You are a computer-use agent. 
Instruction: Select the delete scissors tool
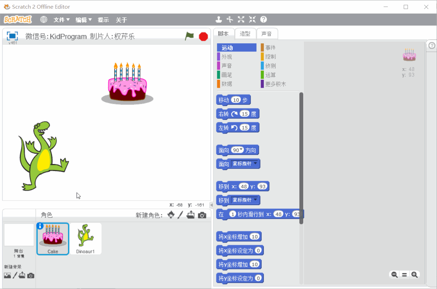click(230, 19)
